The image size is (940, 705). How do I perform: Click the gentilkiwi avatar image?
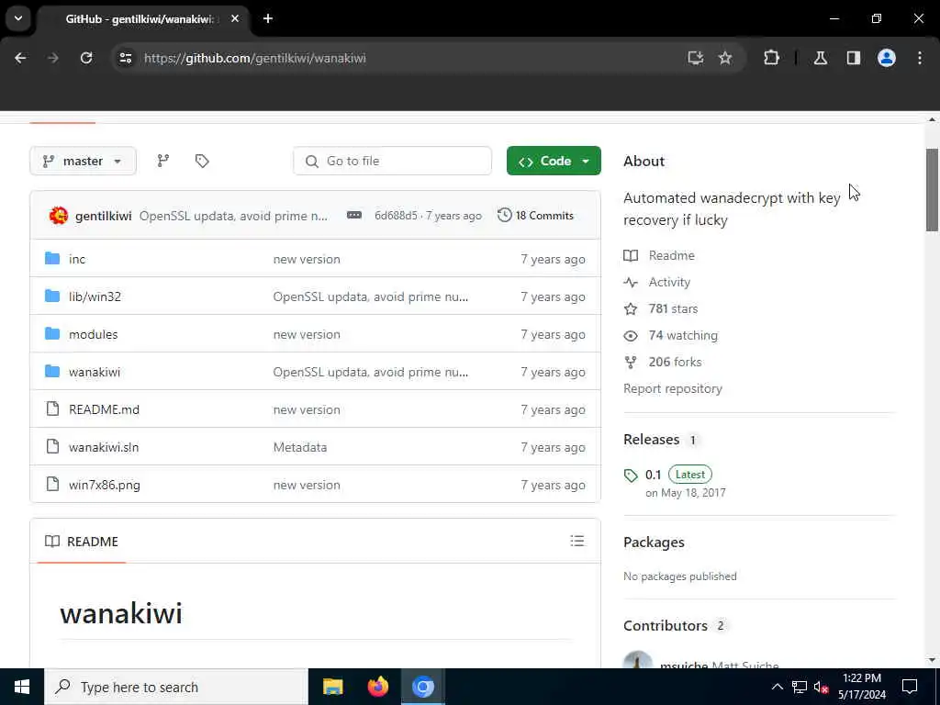click(x=58, y=215)
